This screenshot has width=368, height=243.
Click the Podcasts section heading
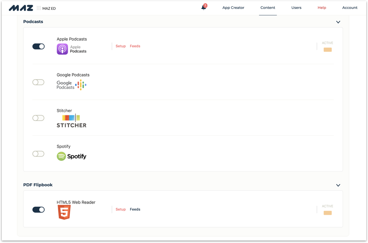tap(33, 22)
